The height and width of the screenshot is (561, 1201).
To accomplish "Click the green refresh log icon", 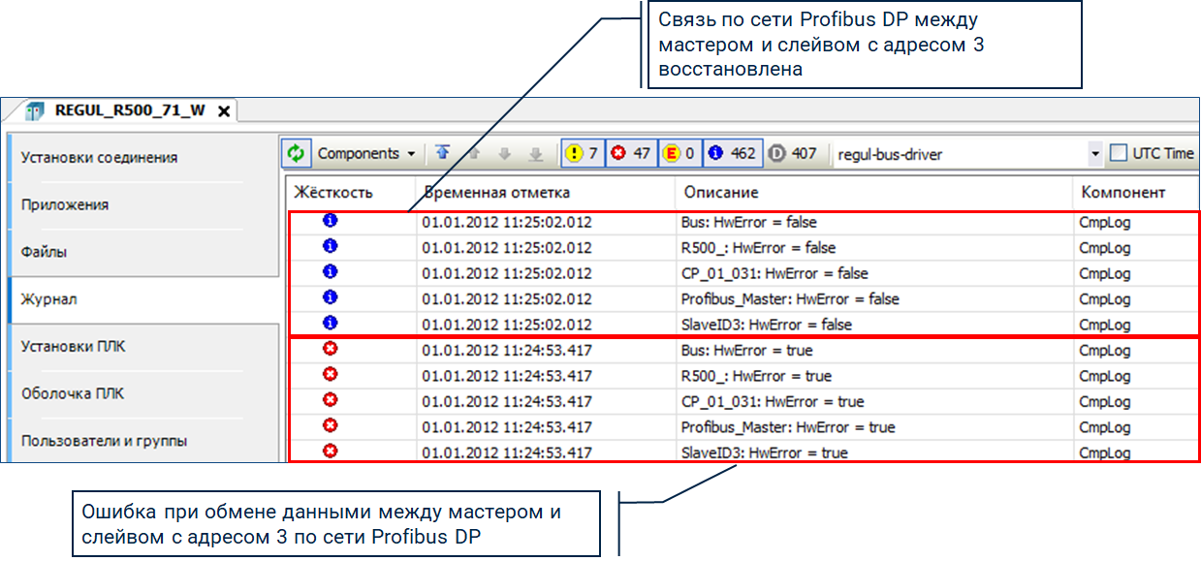I will (x=296, y=153).
